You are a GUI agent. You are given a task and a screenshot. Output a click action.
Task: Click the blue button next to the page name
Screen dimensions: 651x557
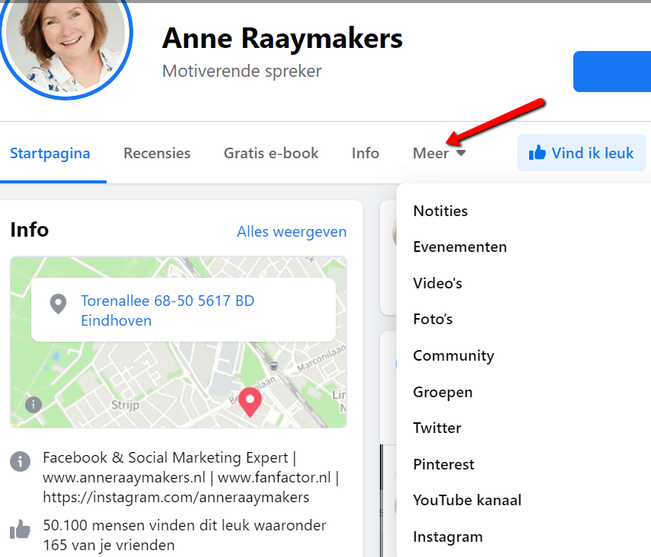(611, 72)
